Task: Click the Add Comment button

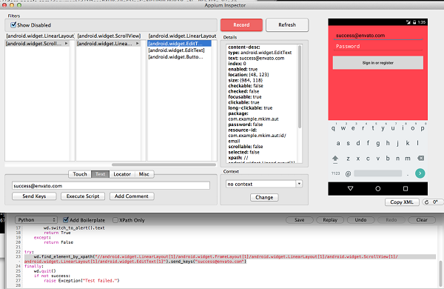Action: [x=132, y=196]
